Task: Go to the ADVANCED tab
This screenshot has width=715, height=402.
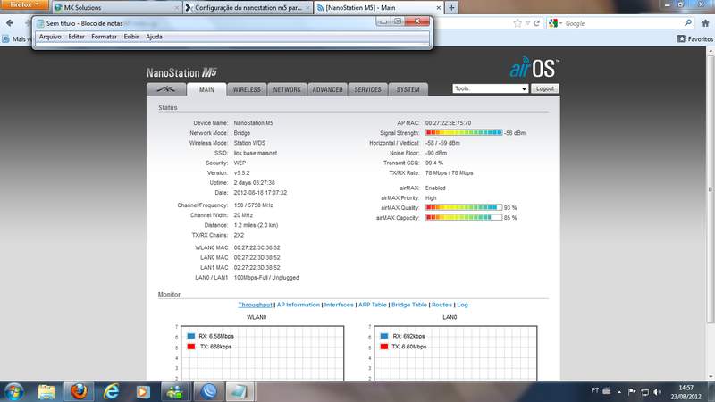Action: tap(327, 89)
